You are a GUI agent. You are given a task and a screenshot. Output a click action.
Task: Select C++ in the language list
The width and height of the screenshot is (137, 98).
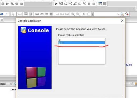click(x=82, y=43)
